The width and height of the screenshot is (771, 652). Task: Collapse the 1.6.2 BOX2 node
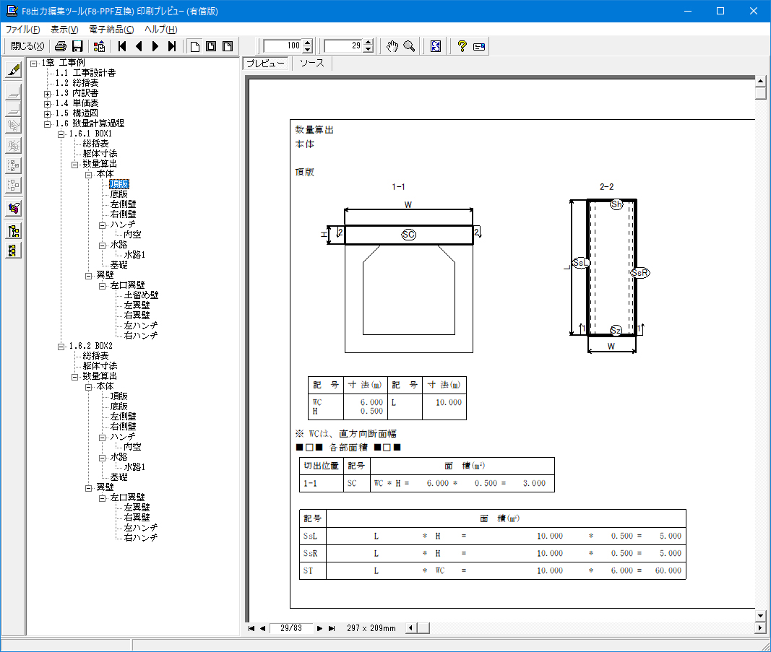pyautogui.click(x=61, y=347)
